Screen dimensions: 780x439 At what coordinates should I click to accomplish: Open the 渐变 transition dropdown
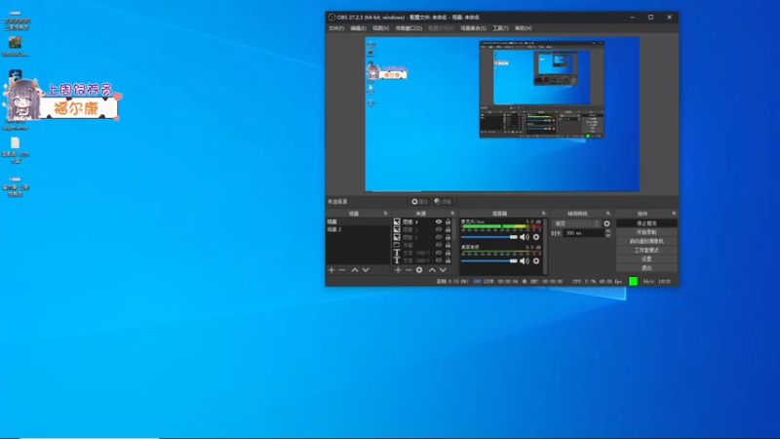[x=576, y=223]
